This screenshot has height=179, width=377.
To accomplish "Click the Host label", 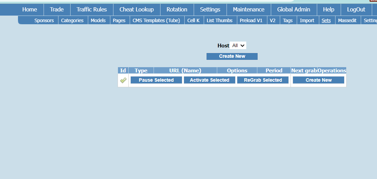I will tap(223, 46).
